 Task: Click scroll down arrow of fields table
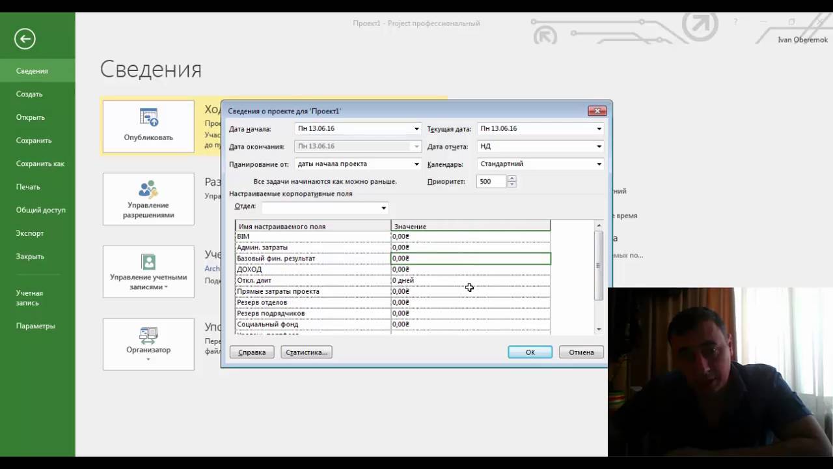click(599, 330)
